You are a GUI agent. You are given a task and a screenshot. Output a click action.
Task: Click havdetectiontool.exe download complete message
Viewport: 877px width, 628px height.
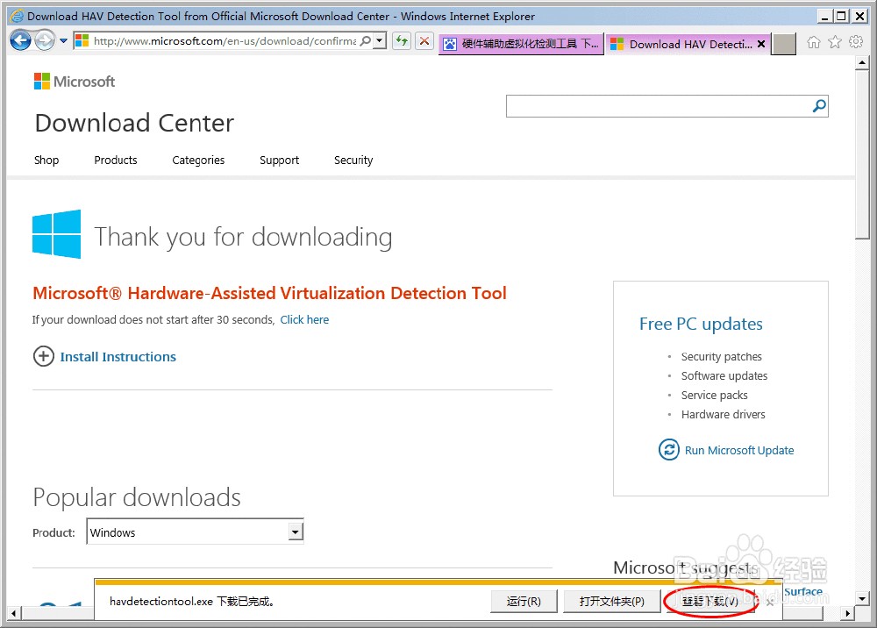coord(191,601)
